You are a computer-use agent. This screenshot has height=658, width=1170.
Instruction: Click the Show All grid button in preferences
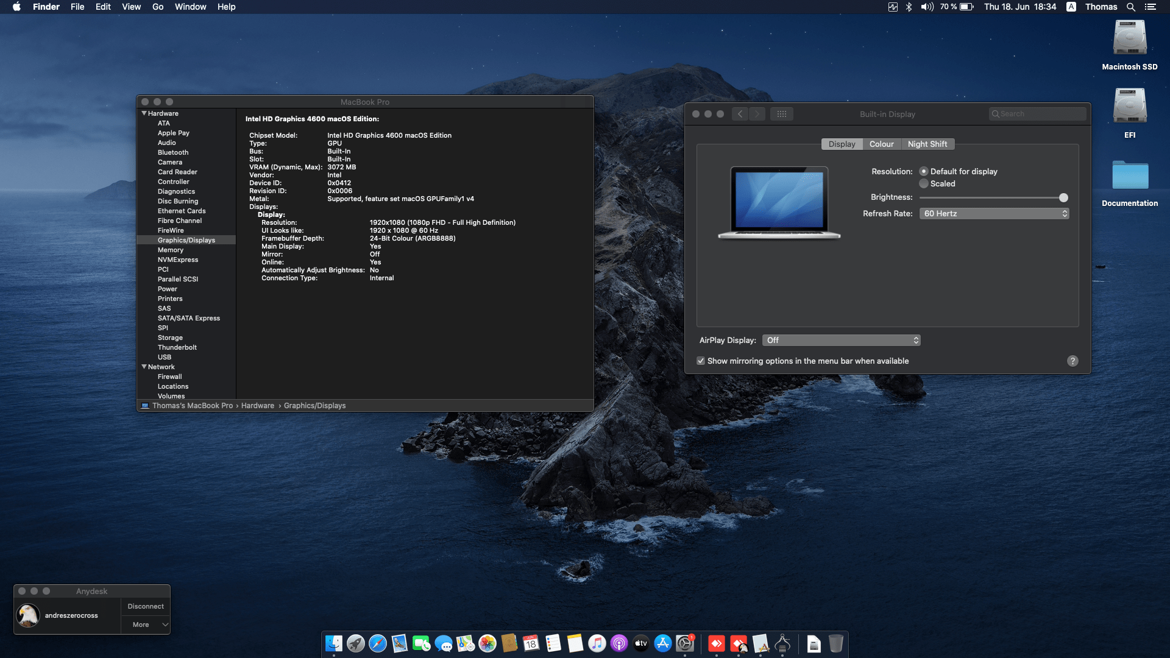782,114
